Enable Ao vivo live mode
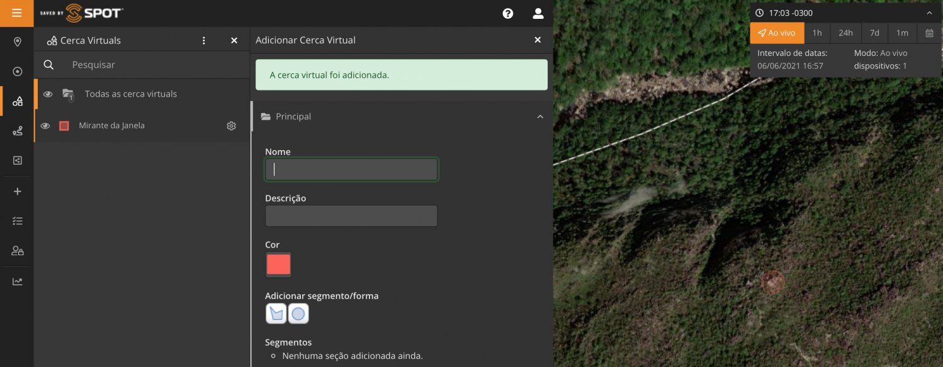Image resolution: width=943 pixels, height=367 pixels. pyautogui.click(x=777, y=33)
